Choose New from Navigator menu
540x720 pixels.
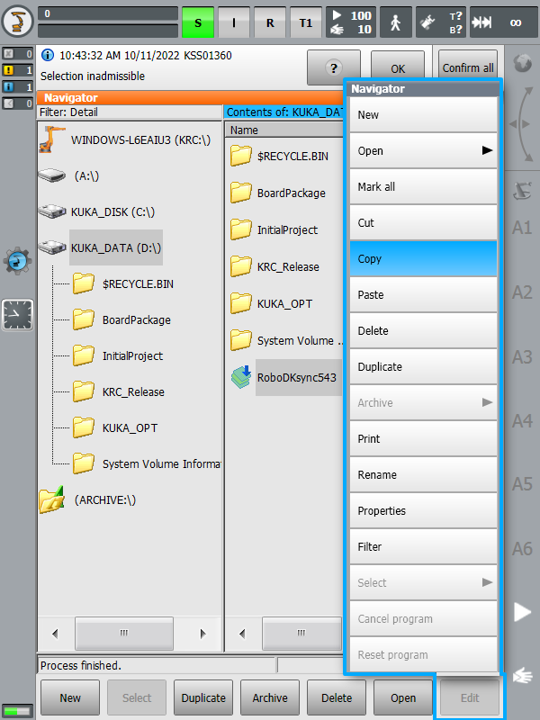click(x=423, y=115)
